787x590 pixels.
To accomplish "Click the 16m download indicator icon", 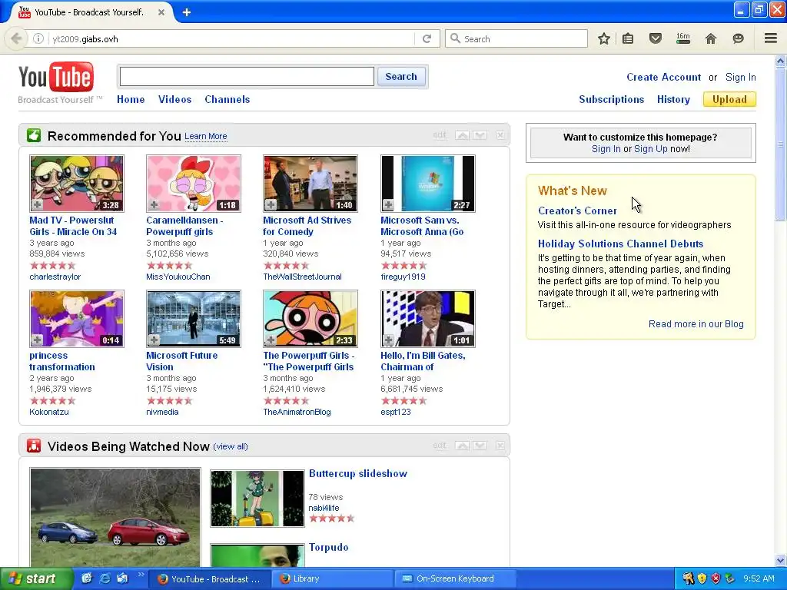I will [683, 38].
